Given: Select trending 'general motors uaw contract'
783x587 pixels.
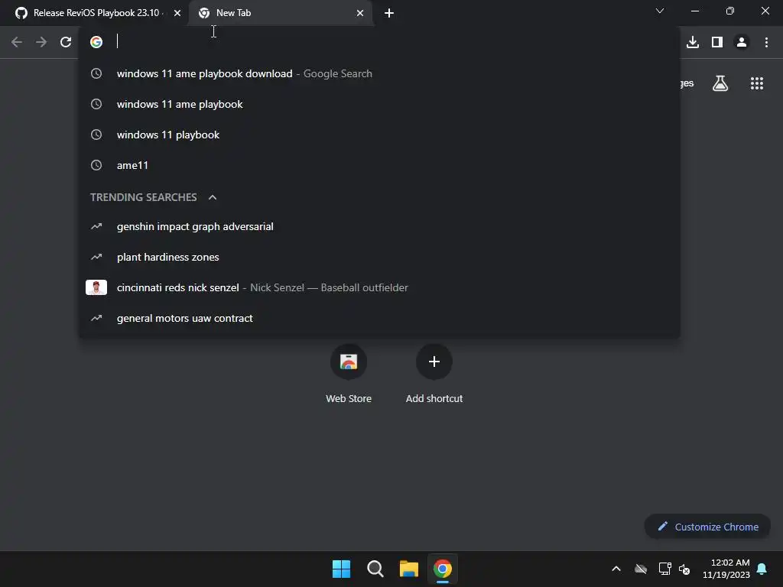Looking at the screenshot, I should pyautogui.click(x=379, y=318).
